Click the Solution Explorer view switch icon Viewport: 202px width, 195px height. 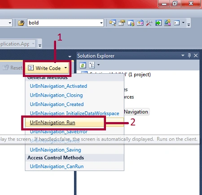(92, 65)
